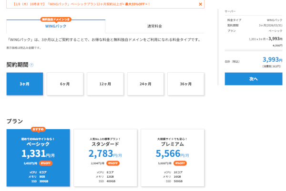Pick the 36ヶ月 contract period
The width and height of the screenshot is (286, 191).
pyautogui.click(x=185, y=84)
